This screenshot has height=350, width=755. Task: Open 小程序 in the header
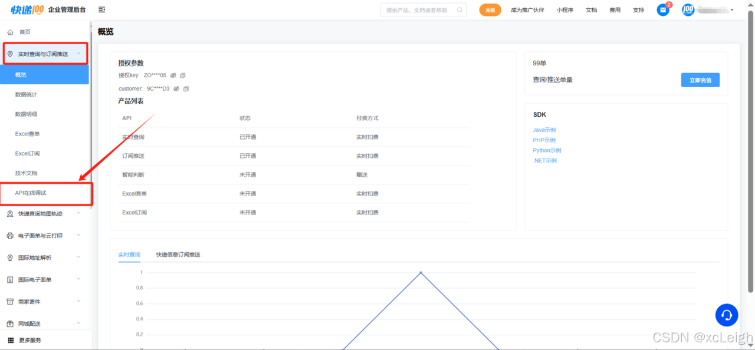tap(565, 10)
